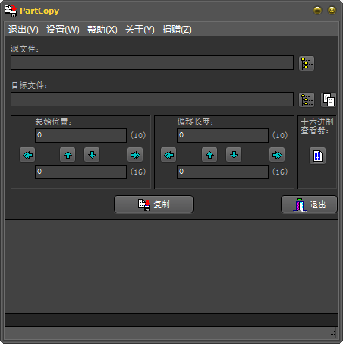The image size is (343, 344).
Task: Click double-right arrow under 偏移长度
Action: pyautogui.click(x=277, y=155)
